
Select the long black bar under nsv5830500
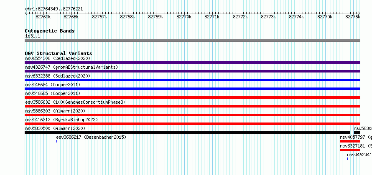(187, 132)
